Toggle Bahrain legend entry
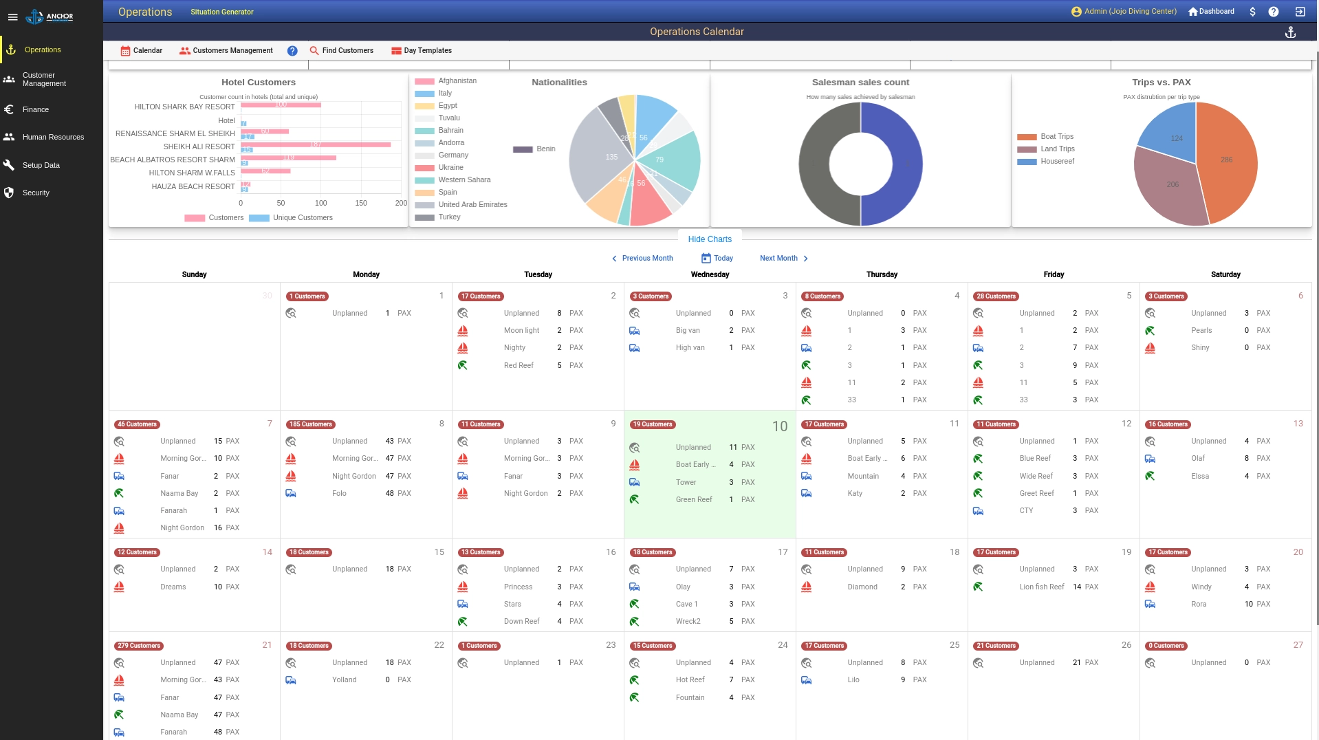This screenshot has height=740, width=1319. (439, 130)
